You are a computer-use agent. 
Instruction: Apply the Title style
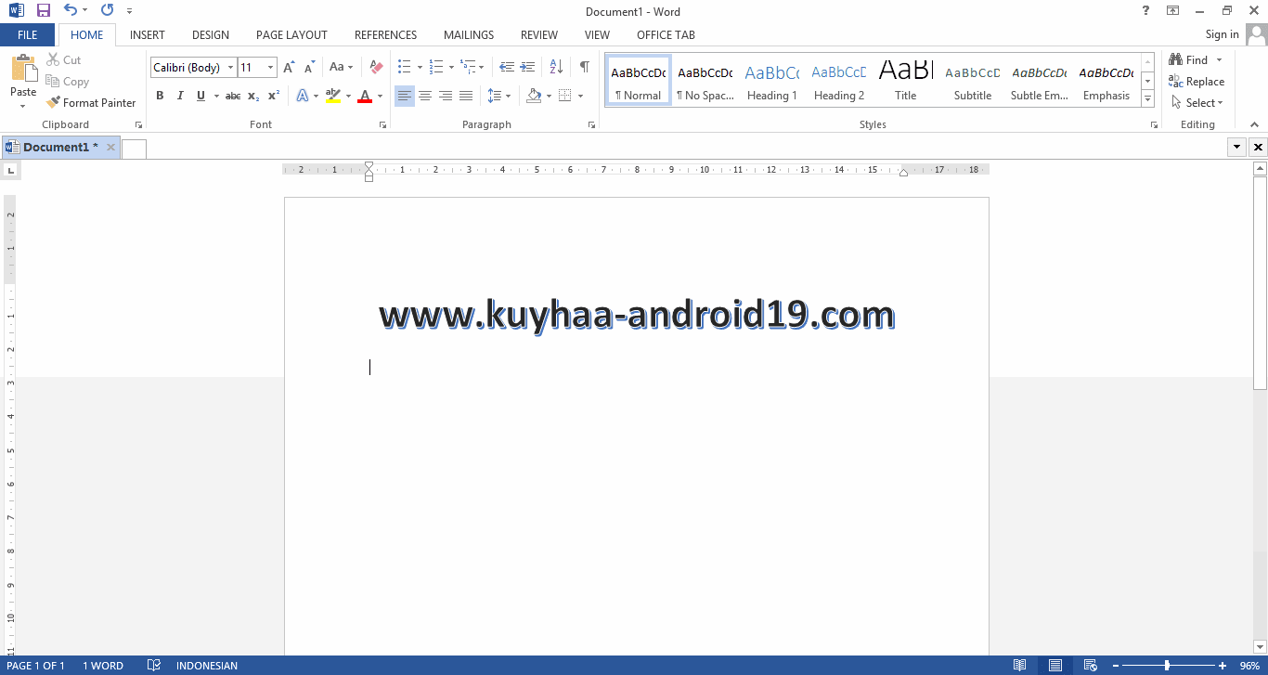906,81
